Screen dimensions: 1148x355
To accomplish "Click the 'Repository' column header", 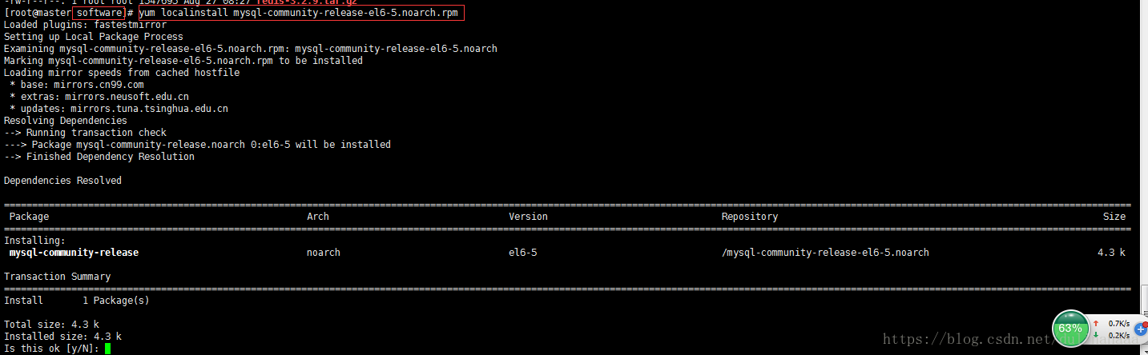I will click(x=750, y=217).
